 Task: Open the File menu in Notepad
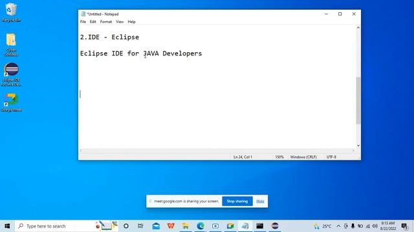pyautogui.click(x=83, y=22)
